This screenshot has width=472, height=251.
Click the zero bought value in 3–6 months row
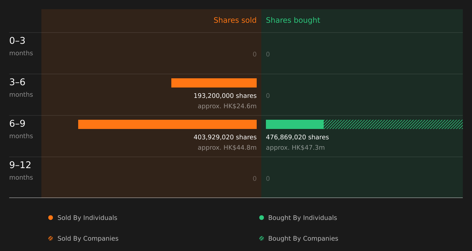268,96
